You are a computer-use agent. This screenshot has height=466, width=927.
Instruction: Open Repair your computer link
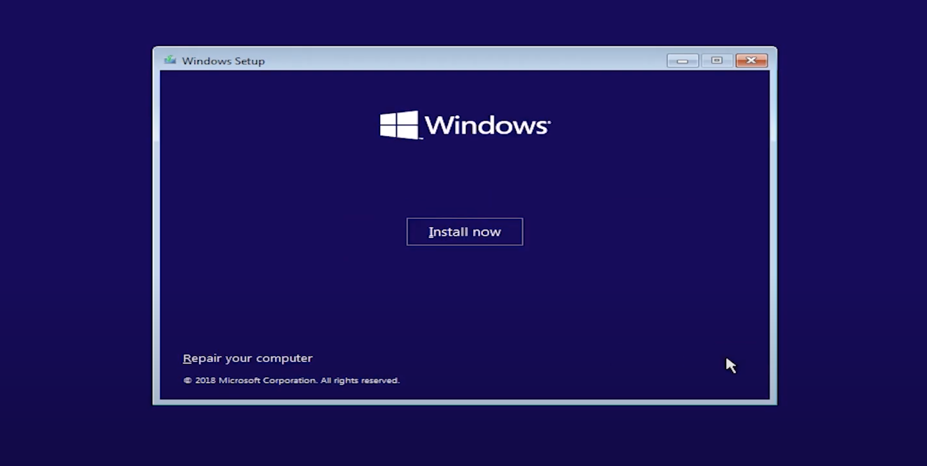coord(248,358)
